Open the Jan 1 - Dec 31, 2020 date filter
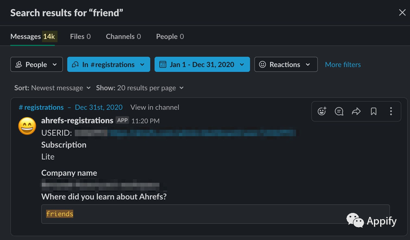Image resolution: width=410 pixels, height=240 pixels. click(202, 64)
